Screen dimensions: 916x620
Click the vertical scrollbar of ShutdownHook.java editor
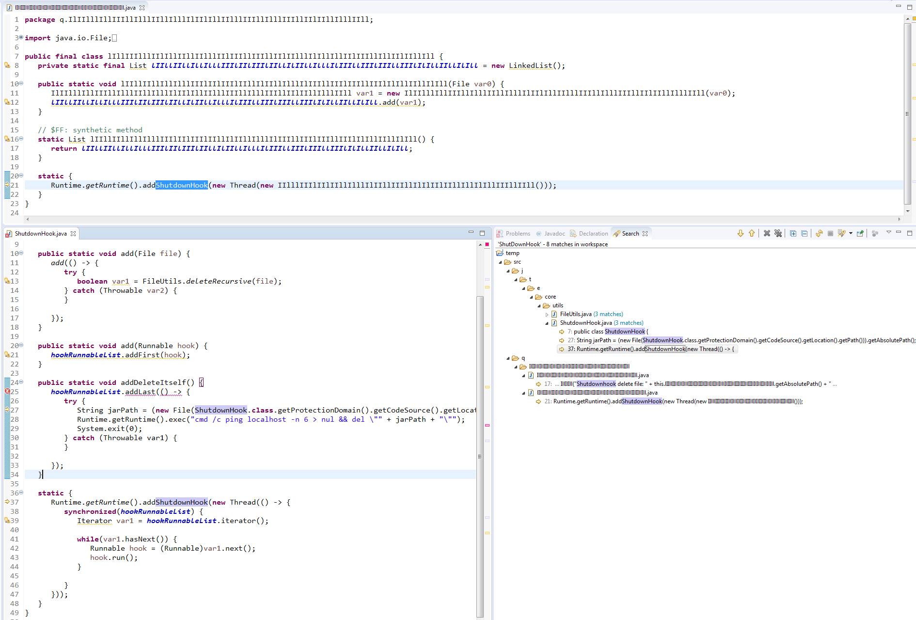point(480,456)
